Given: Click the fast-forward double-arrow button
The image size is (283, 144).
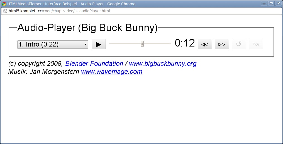Looking at the screenshot, I should pyautogui.click(x=222, y=44).
